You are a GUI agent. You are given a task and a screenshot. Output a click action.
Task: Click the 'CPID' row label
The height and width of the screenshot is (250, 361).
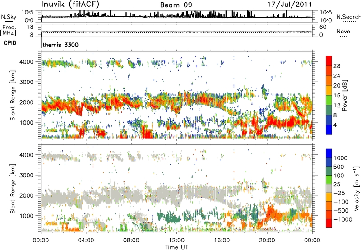10,43
